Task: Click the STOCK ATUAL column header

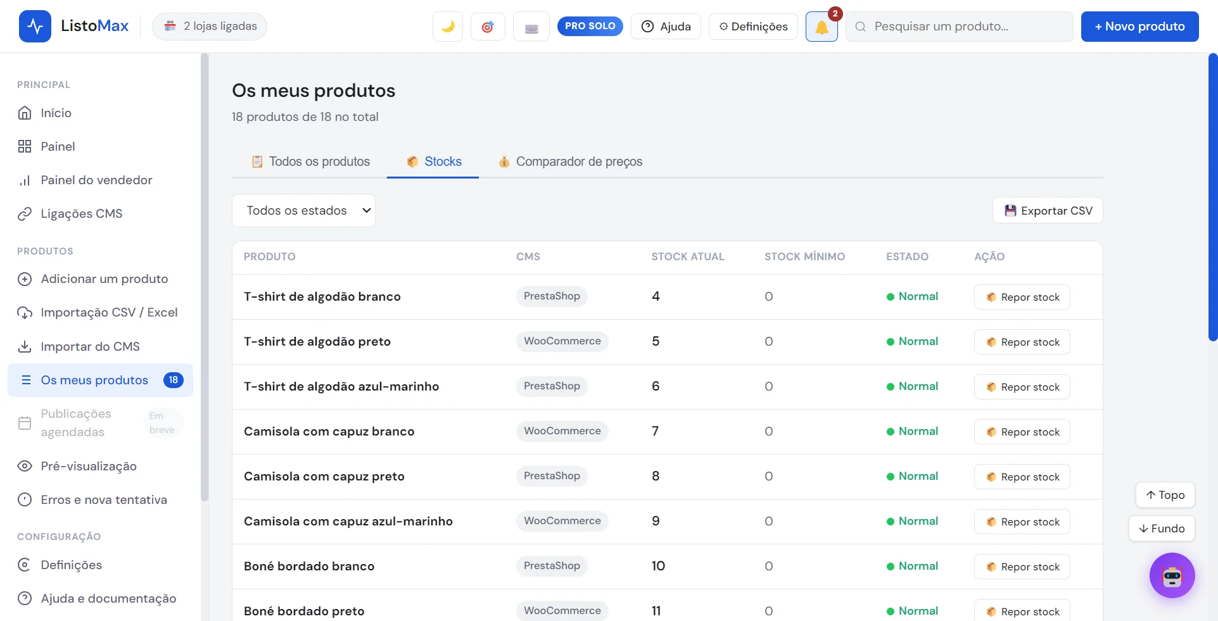Action: [688, 256]
